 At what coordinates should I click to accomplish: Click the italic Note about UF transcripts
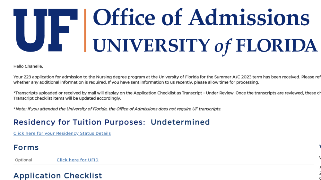point(117,109)
